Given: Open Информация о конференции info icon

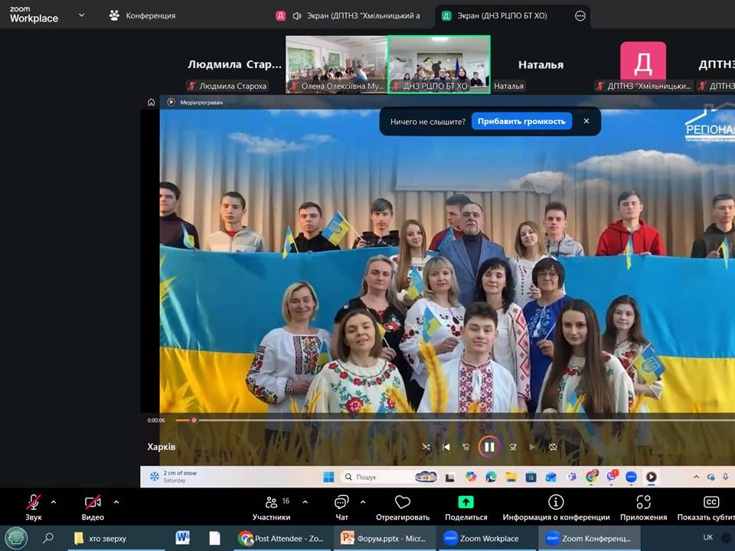Looking at the screenshot, I should pos(556,502).
